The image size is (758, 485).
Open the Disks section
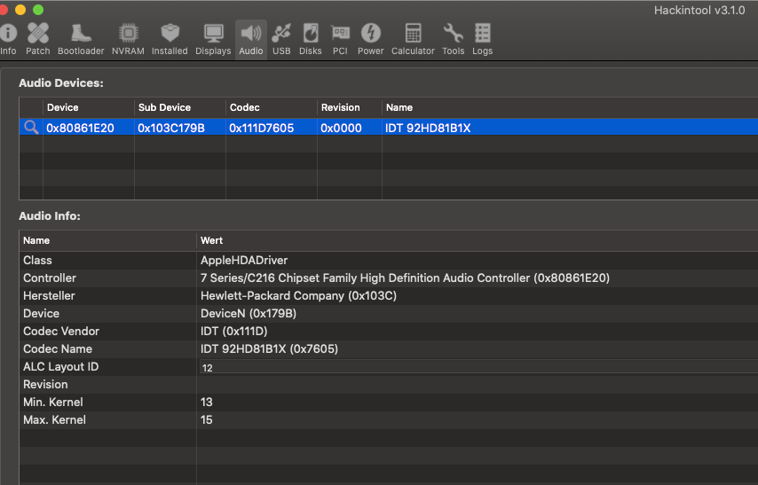tap(311, 34)
